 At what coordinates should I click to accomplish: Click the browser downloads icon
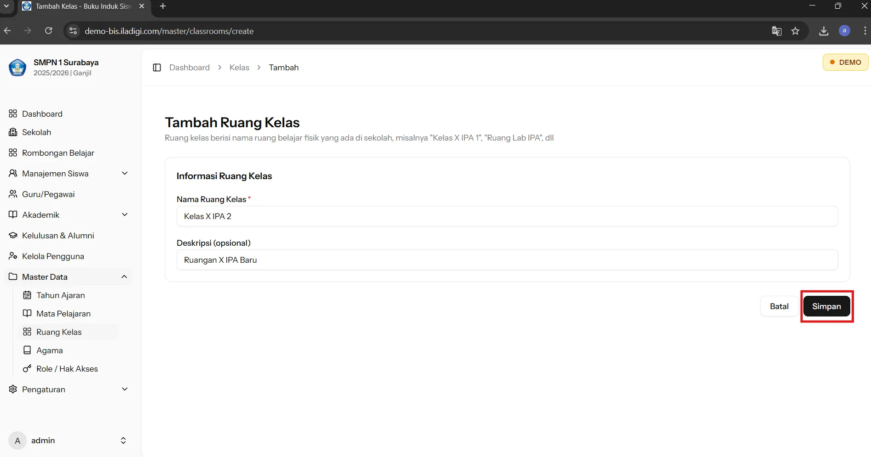click(824, 31)
